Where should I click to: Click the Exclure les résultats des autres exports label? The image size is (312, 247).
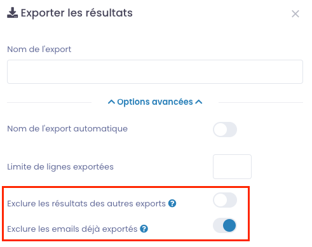pyautogui.click(x=86, y=204)
